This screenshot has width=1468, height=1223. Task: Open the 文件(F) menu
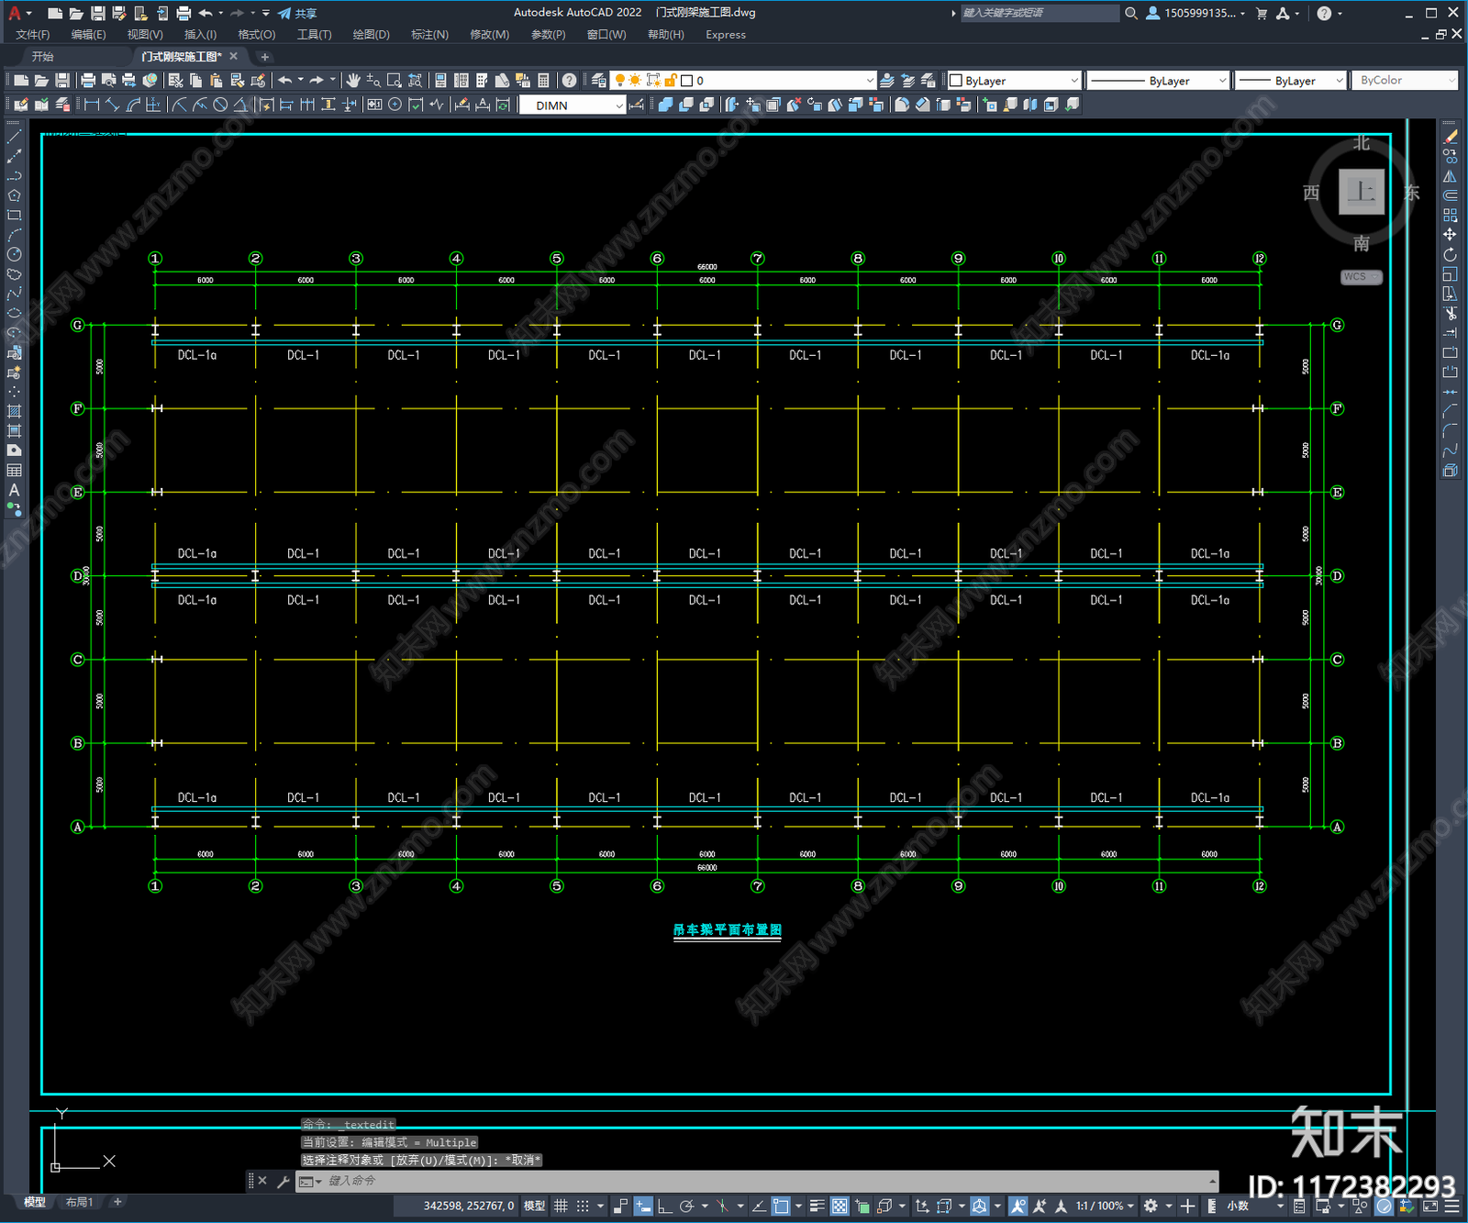tap(33, 35)
